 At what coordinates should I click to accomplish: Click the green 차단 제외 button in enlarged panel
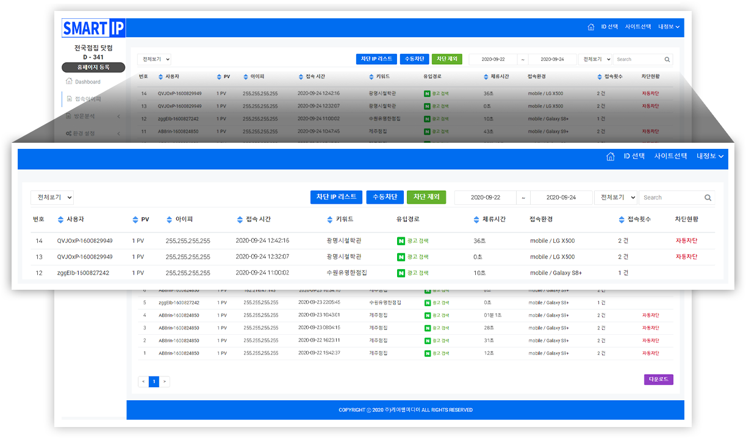[x=426, y=197]
